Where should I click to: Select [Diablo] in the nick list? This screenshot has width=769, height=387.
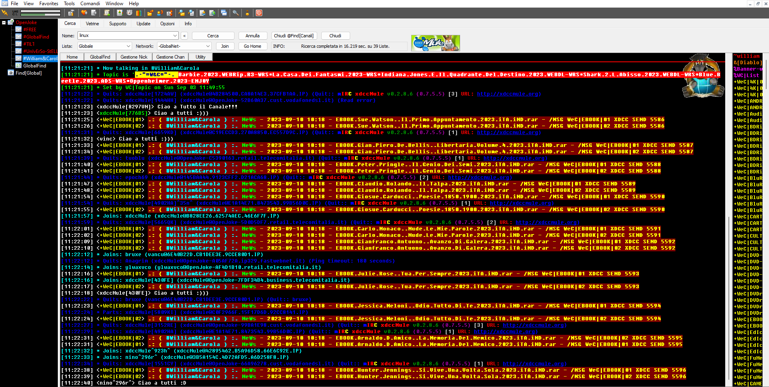pyautogui.click(x=747, y=63)
